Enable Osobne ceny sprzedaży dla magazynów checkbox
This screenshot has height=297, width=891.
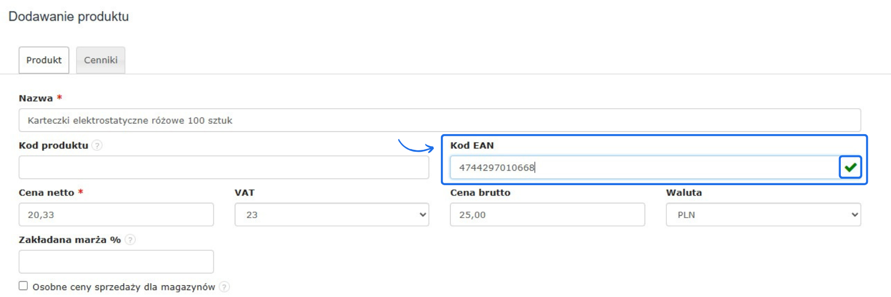[23, 286]
